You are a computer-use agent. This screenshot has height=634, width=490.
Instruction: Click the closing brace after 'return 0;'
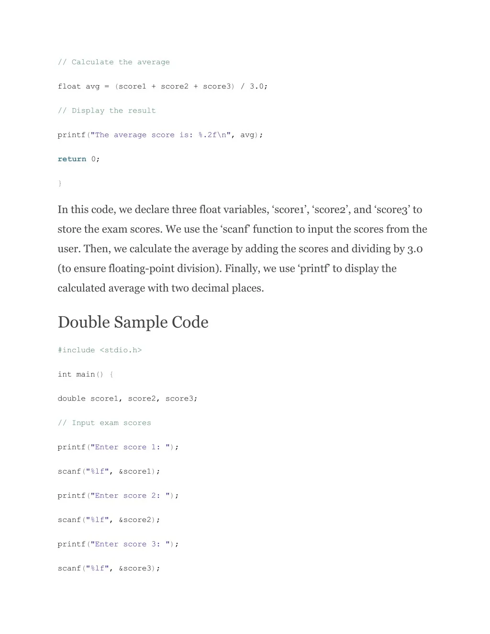click(x=60, y=183)
